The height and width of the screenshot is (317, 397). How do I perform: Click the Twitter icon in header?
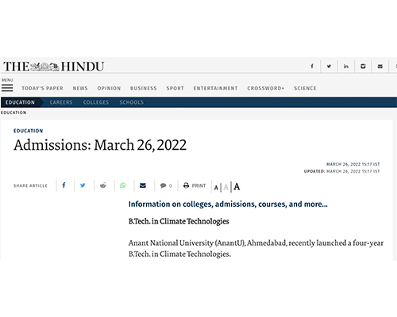click(x=329, y=66)
